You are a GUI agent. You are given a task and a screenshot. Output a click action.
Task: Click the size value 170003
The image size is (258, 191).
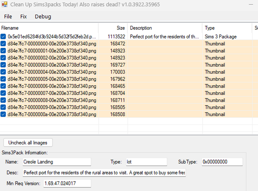[118, 72]
